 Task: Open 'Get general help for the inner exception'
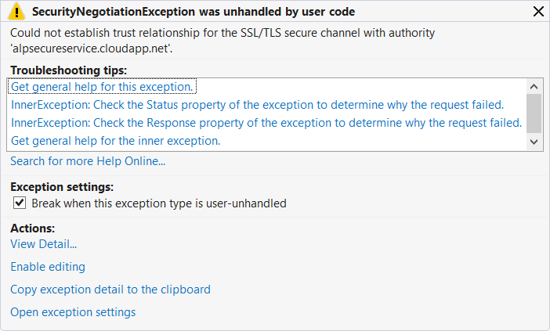tap(115, 141)
